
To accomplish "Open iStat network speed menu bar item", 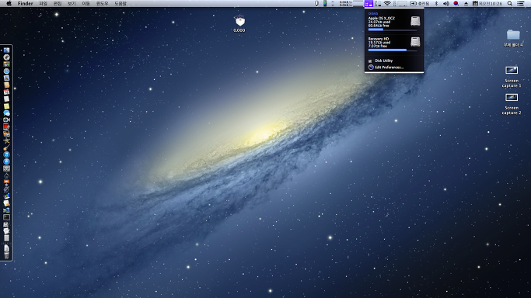I will (x=346, y=3).
